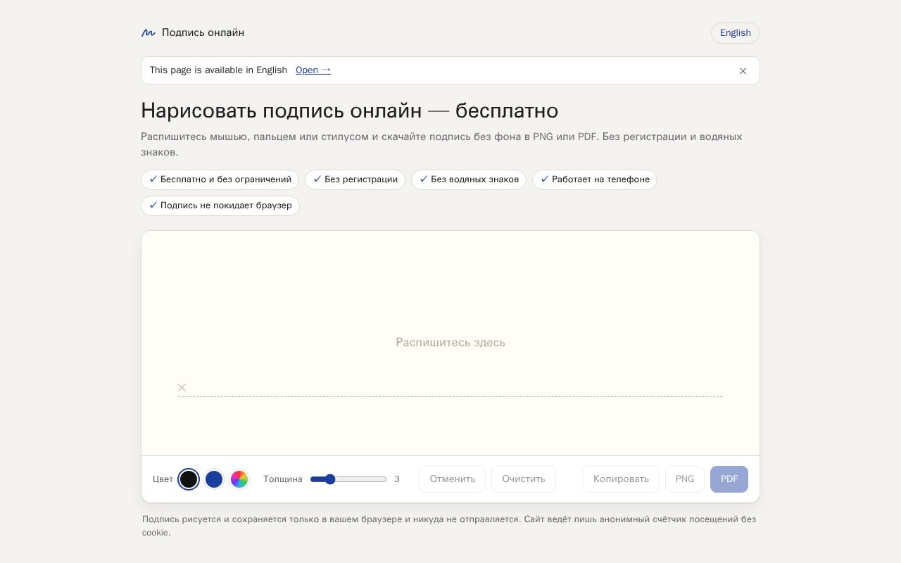Choose the blue ink color swatch
The height and width of the screenshot is (563, 901).
(x=214, y=479)
